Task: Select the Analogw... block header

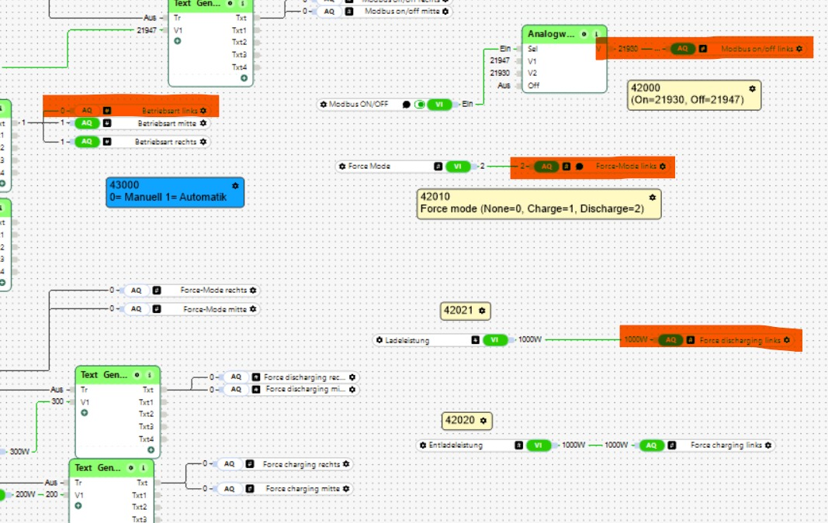Action: tap(564, 34)
